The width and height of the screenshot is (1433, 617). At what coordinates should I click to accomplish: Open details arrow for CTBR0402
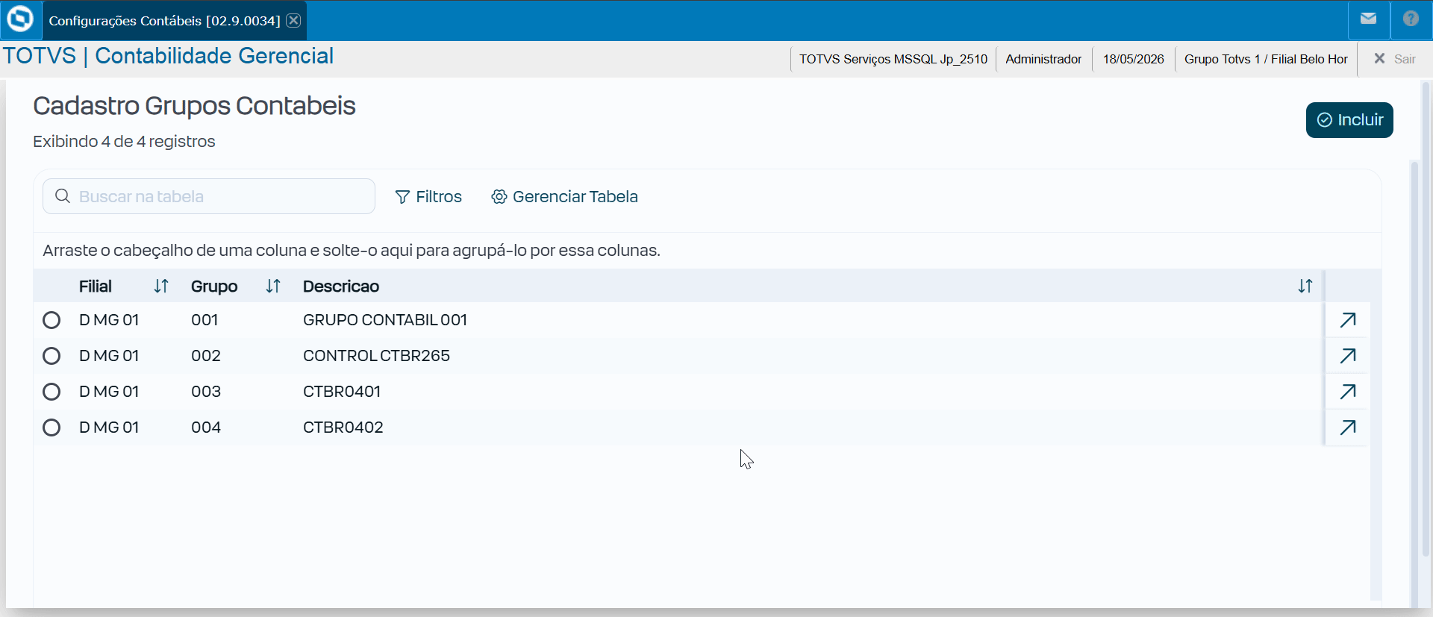pyautogui.click(x=1348, y=427)
